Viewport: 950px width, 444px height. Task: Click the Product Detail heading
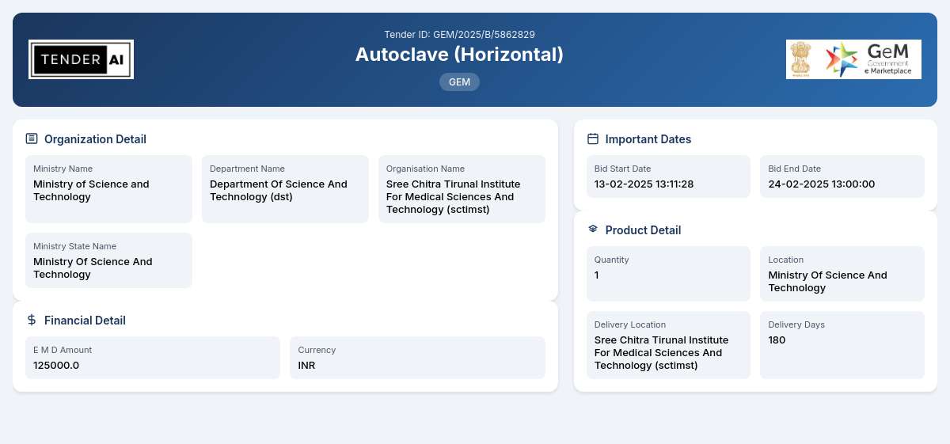[x=643, y=230]
